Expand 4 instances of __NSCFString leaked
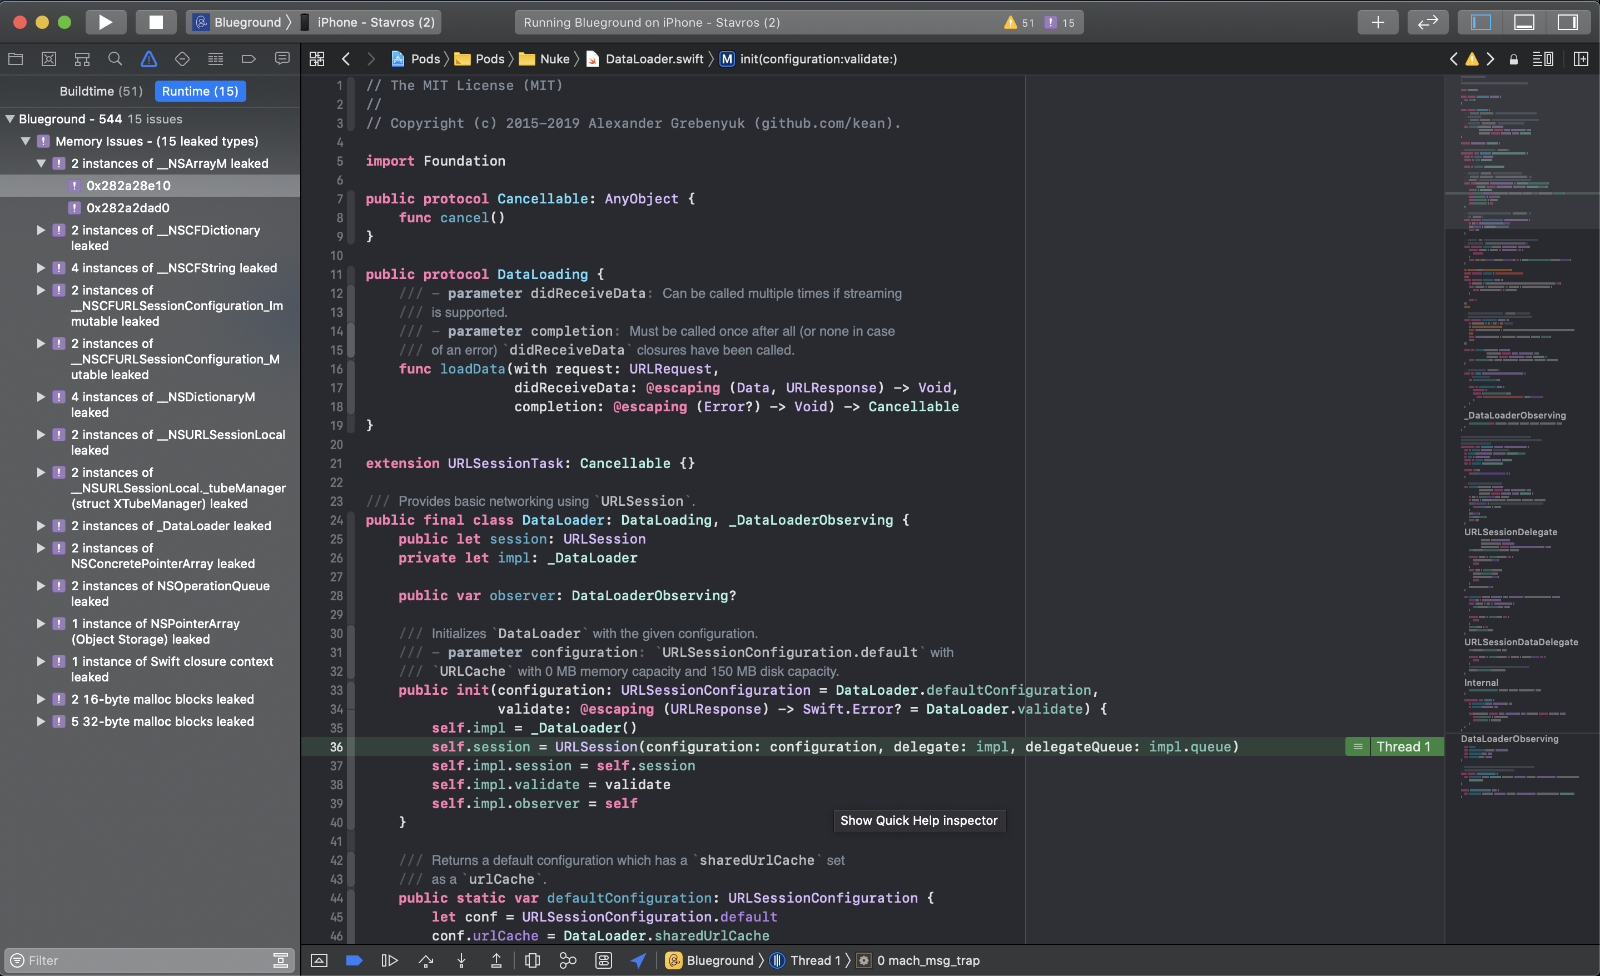Image resolution: width=1600 pixels, height=976 pixels. (41, 267)
